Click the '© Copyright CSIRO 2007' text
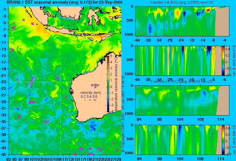The height and width of the screenshot is (161, 236). click(123, 132)
